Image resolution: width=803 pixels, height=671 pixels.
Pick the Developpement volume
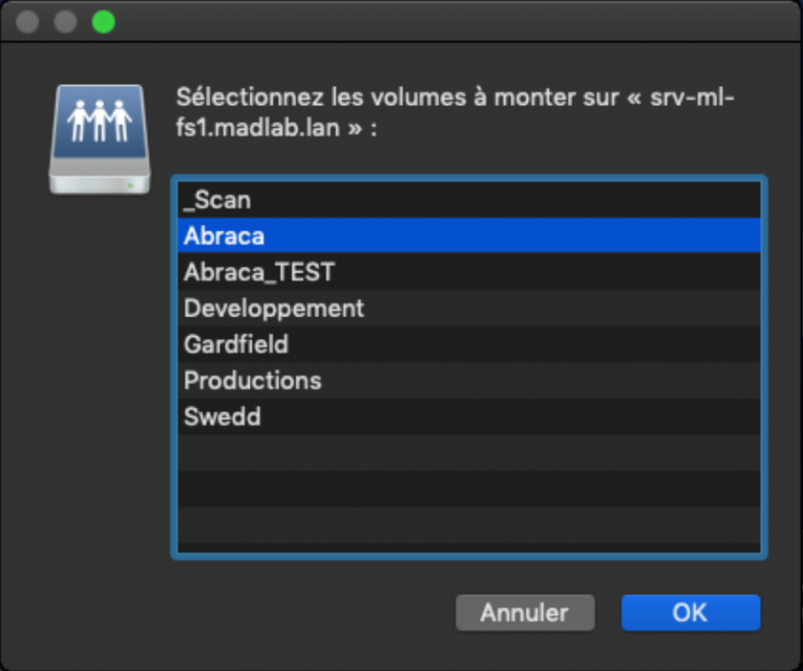coord(468,309)
